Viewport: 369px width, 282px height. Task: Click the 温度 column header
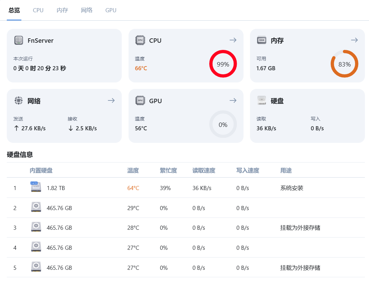coord(133,170)
